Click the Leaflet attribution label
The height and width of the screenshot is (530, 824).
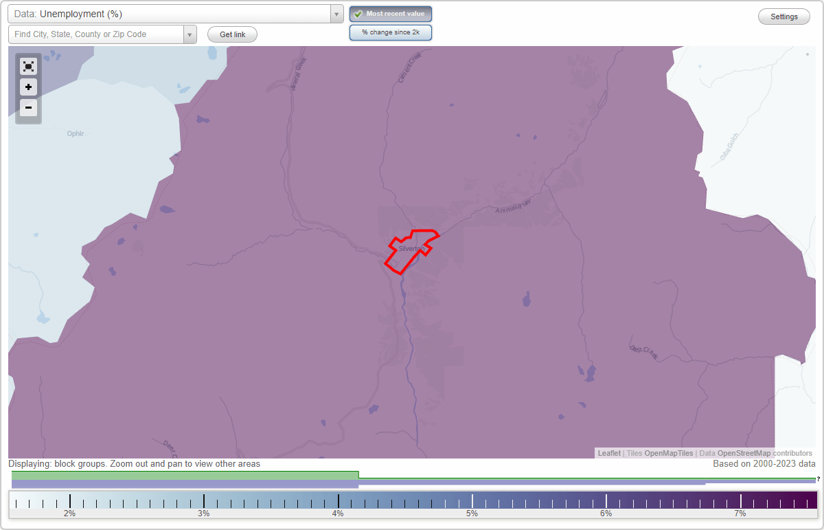click(x=609, y=453)
